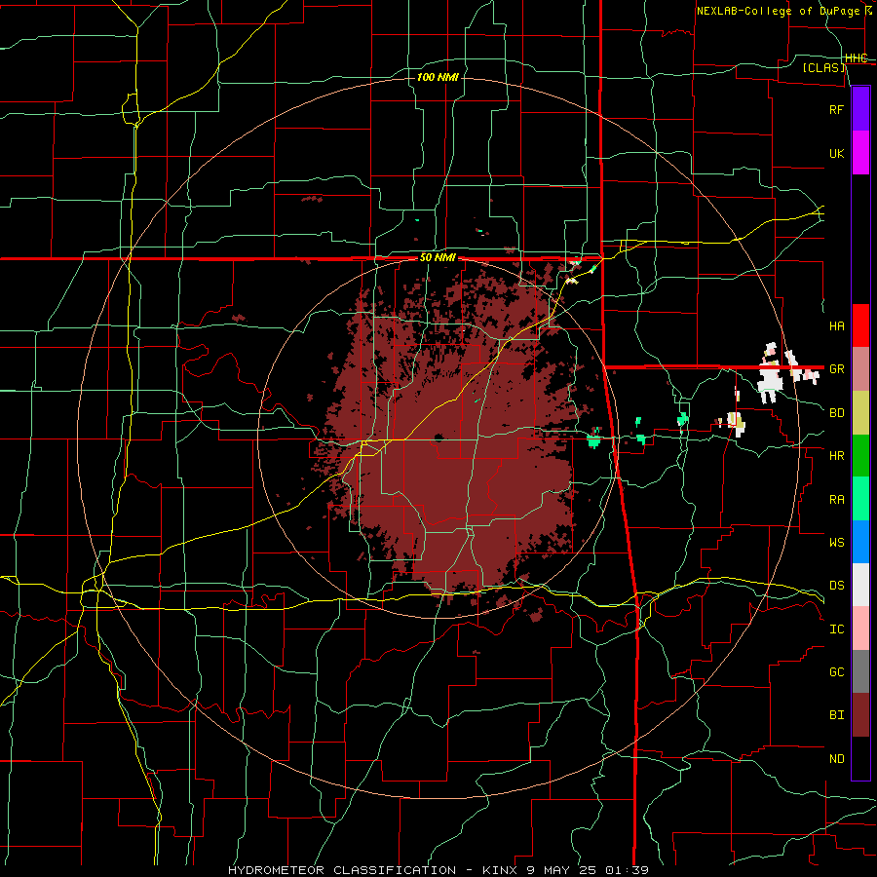877x877 pixels.
Task: Click the WS blue legend swatch
Action: coord(860,542)
